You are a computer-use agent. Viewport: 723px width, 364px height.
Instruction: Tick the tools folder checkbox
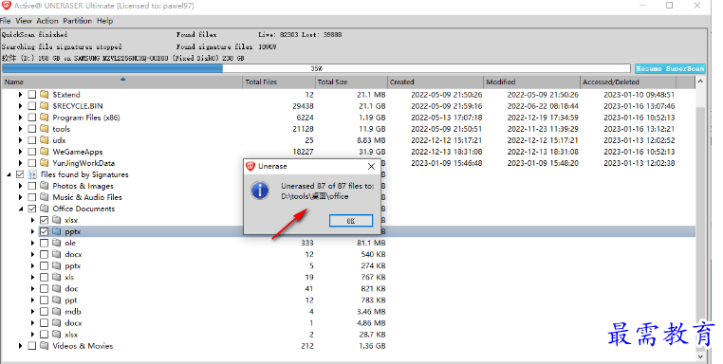[x=32, y=129]
